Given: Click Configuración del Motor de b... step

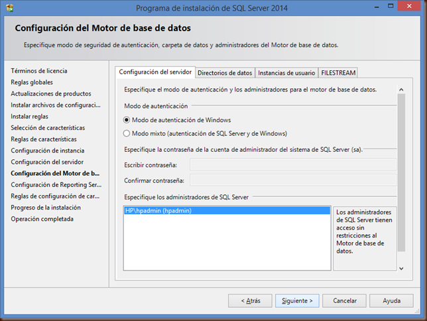Looking at the screenshot, I should pos(55,174).
